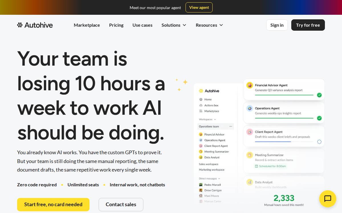Click the loading spinner on the Client Report Agent card
Viewport: 342px width, 213px height.
319,142
